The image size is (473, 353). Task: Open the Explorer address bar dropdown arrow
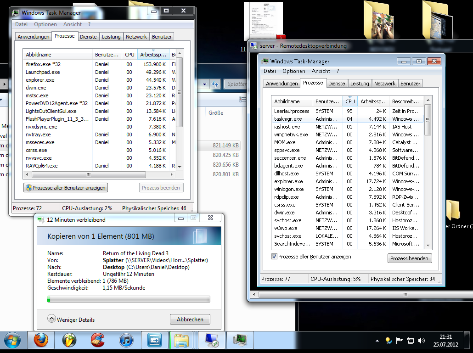pos(204,84)
